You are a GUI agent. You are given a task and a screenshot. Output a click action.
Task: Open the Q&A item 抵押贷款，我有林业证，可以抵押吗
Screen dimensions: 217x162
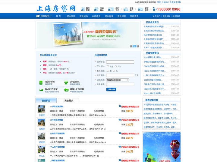(158, 113)
